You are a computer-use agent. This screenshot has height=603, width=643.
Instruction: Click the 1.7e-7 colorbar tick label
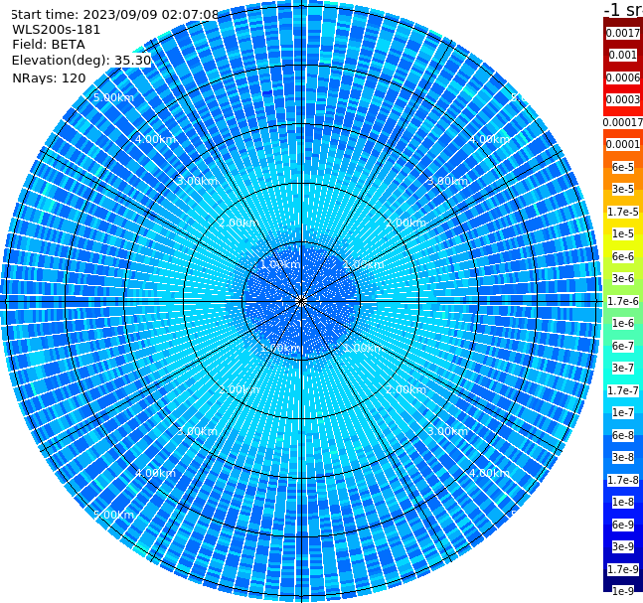click(623, 390)
